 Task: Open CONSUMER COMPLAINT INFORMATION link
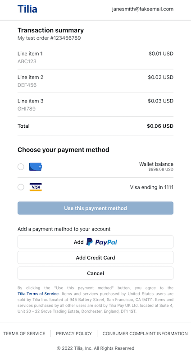tap(145, 333)
